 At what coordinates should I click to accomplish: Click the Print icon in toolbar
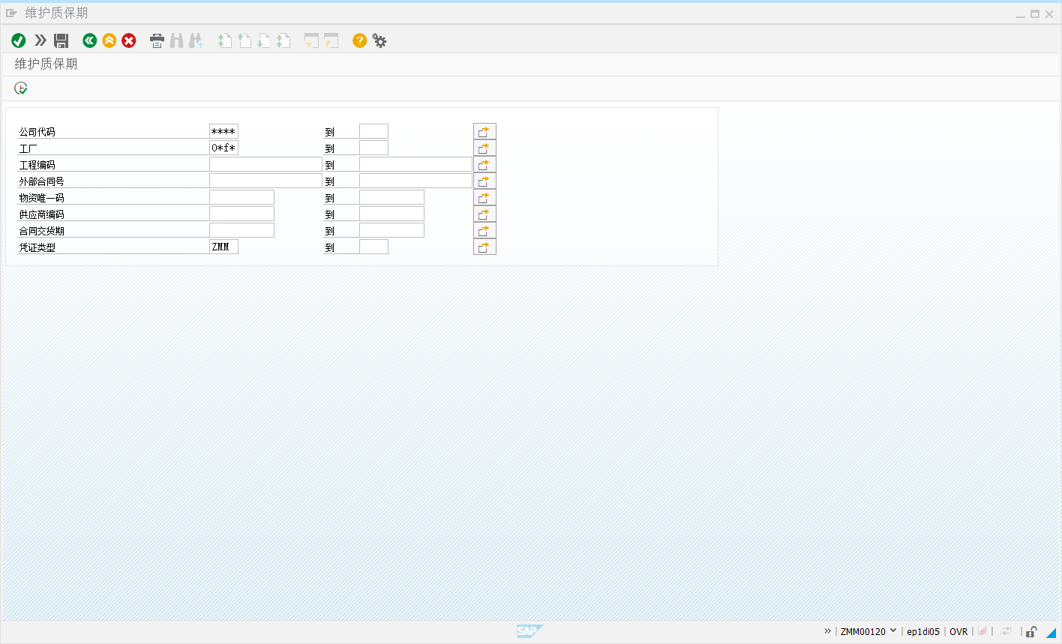[157, 40]
